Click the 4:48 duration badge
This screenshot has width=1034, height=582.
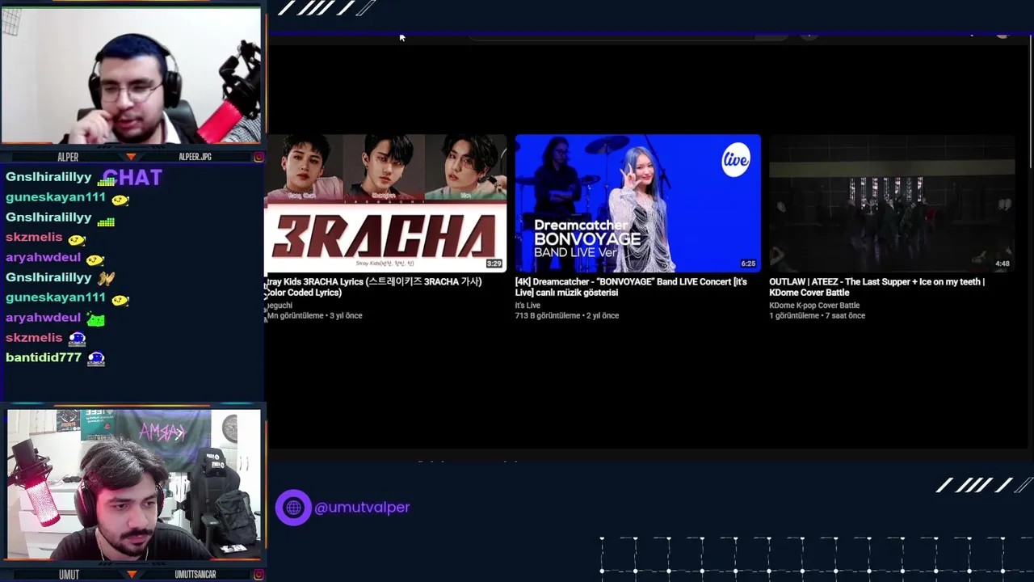tap(1002, 264)
